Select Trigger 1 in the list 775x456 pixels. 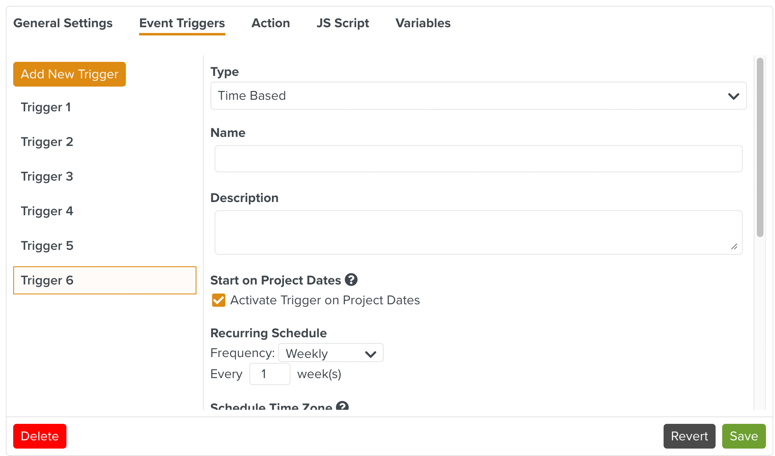pos(46,107)
